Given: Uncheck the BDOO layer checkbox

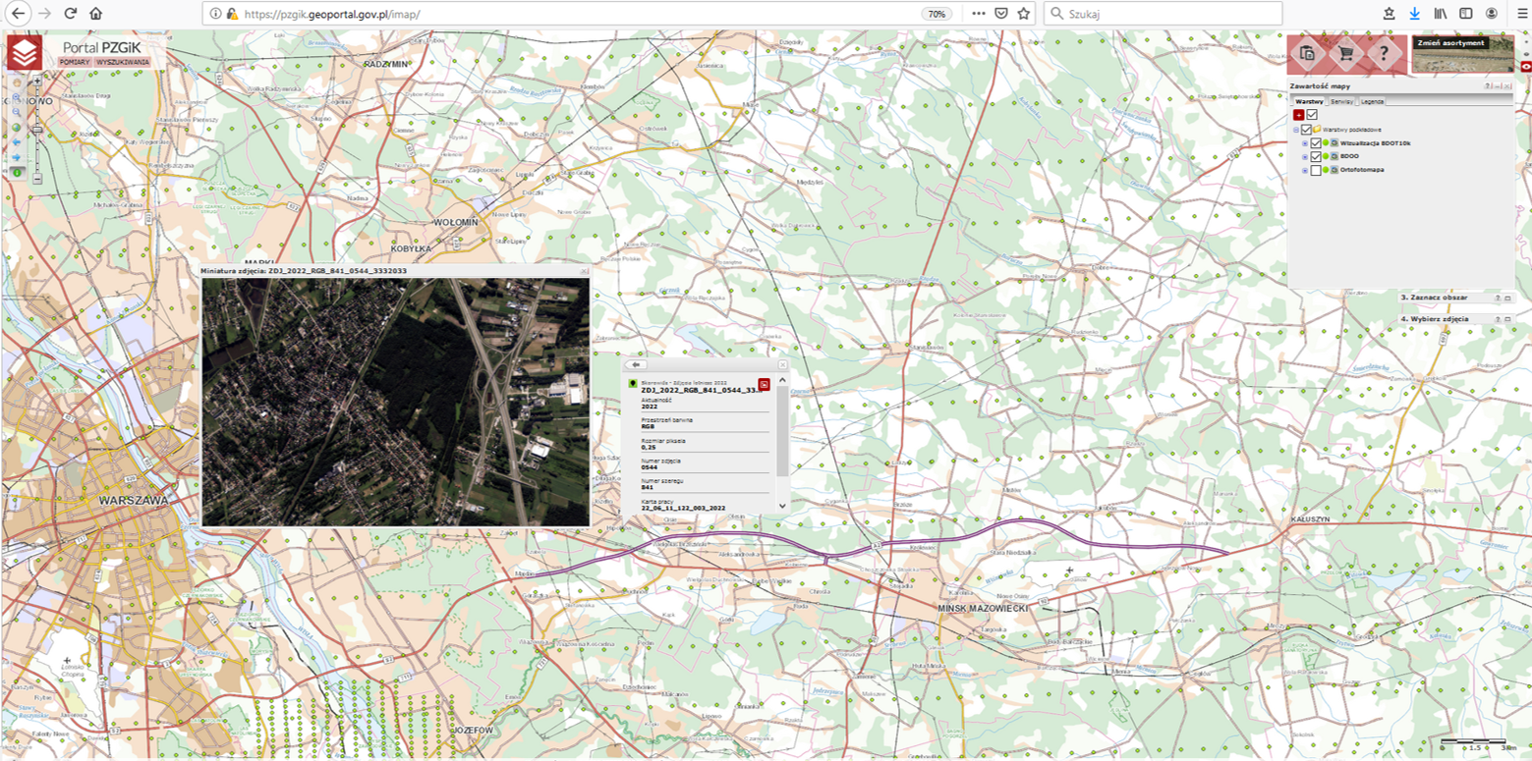Looking at the screenshot, I should click(1316, 156).
